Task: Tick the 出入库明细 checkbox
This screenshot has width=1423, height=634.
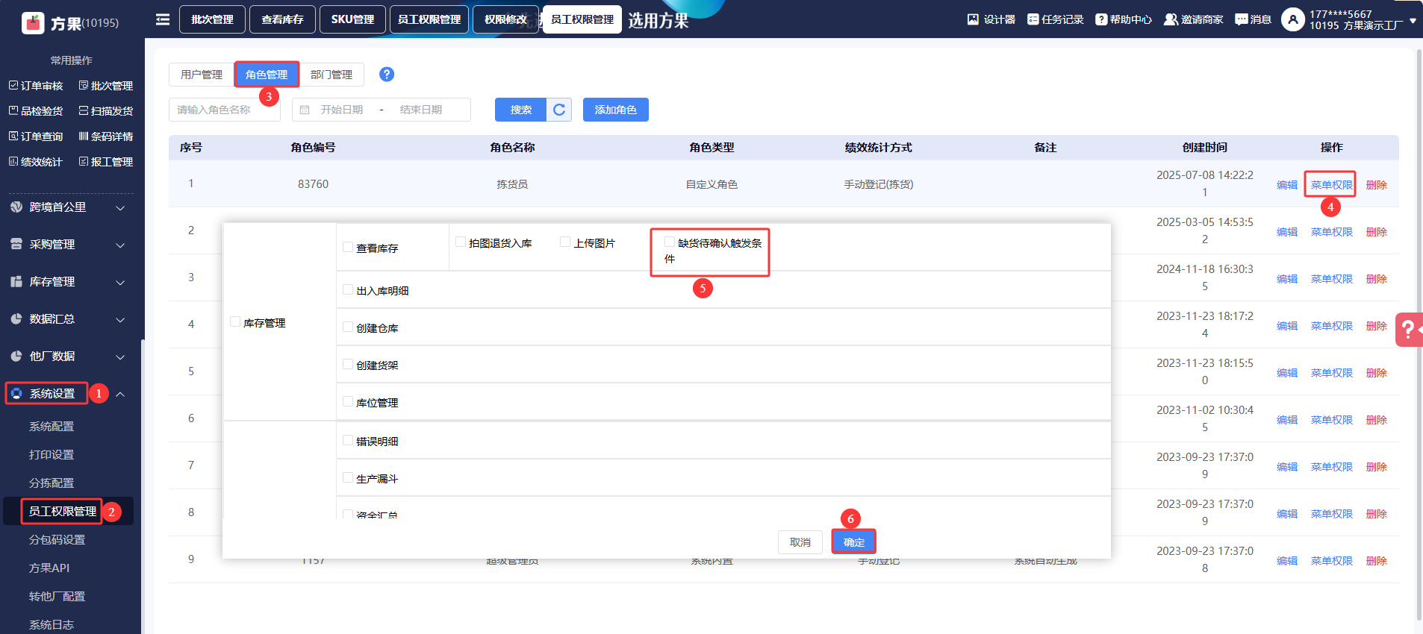Action: coord(348,290)
